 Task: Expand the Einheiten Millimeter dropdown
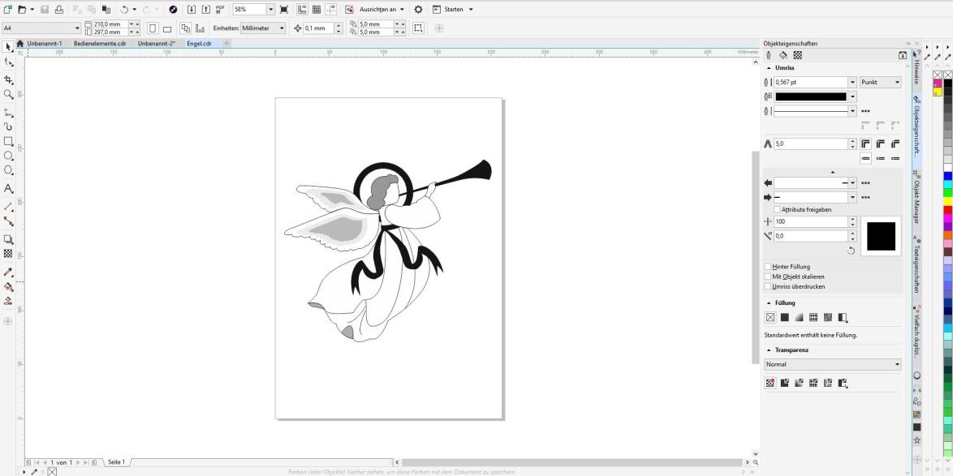pos(282,28)
